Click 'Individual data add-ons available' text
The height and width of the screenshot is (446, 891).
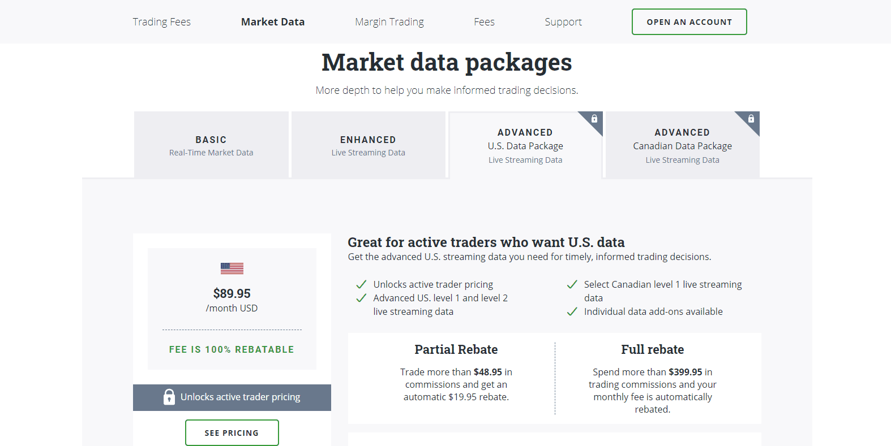(x=653, y=311)
